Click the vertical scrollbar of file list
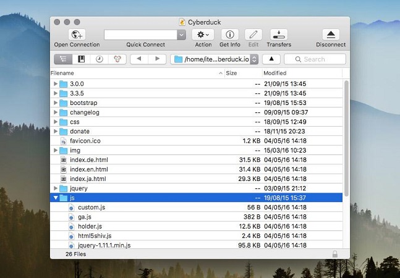This screenshot has height=278, width=400. coord(346,138)
